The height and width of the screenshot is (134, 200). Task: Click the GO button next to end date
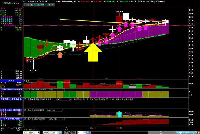point(61,133)
